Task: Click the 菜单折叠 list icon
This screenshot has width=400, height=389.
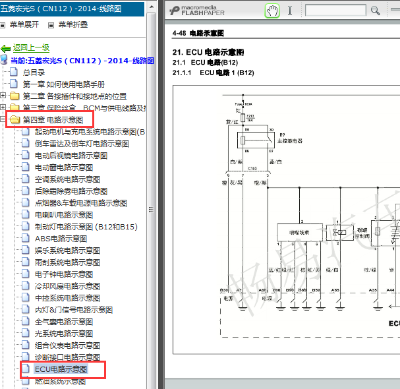Action: click(51, 25)
